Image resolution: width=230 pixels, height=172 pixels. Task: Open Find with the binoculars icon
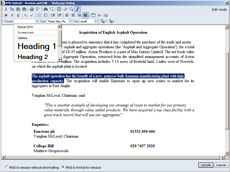pos(45,9)
